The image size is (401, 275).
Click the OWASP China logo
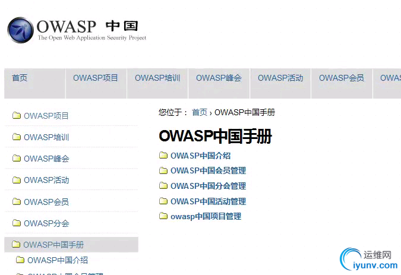click(77, 30)
